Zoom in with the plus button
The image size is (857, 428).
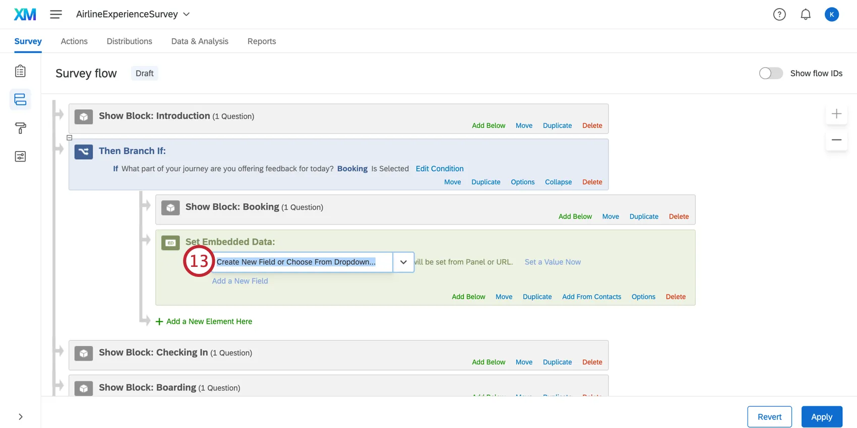pyautogui.click(x=836, y=114)
